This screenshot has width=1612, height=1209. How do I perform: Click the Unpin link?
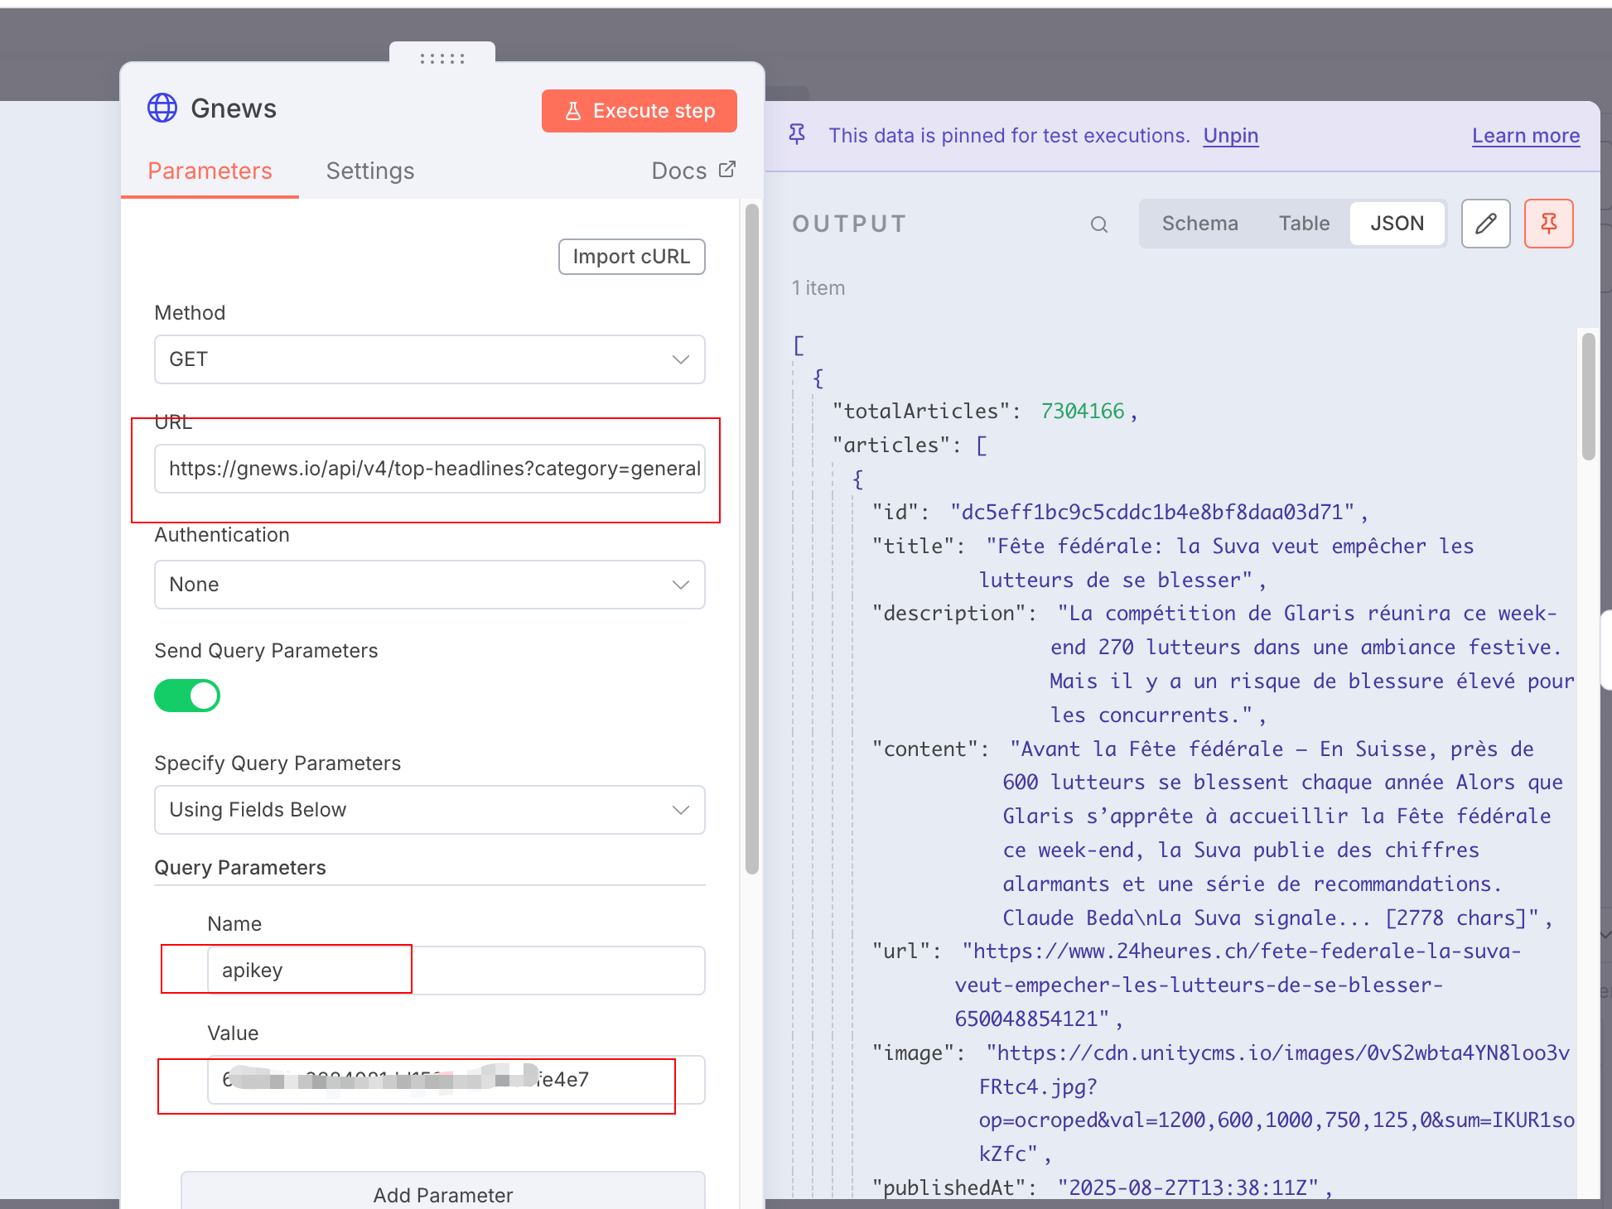click(x=1230, y=135)
